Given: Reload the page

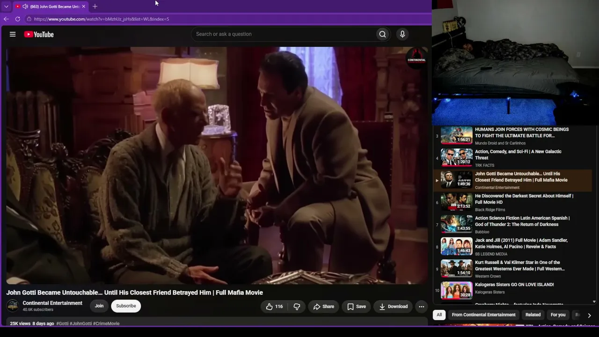Looking at the screenshot, I should tap(18, 19).
